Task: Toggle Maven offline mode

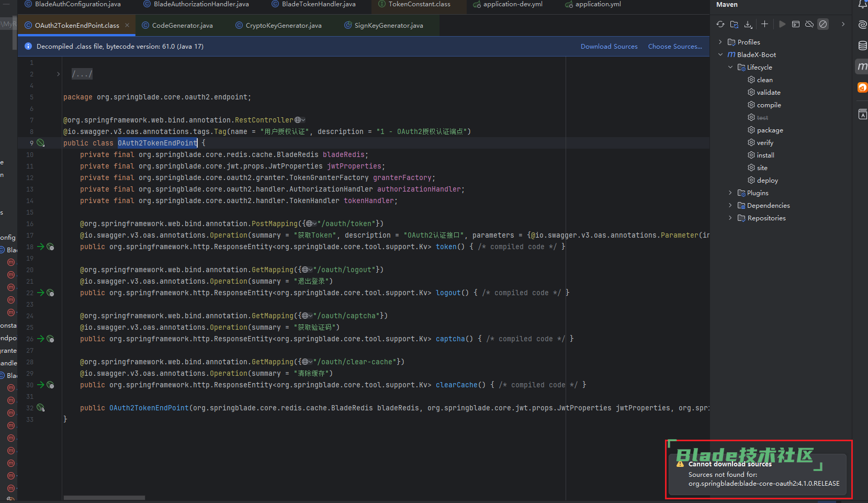Action: click(809, 24)
